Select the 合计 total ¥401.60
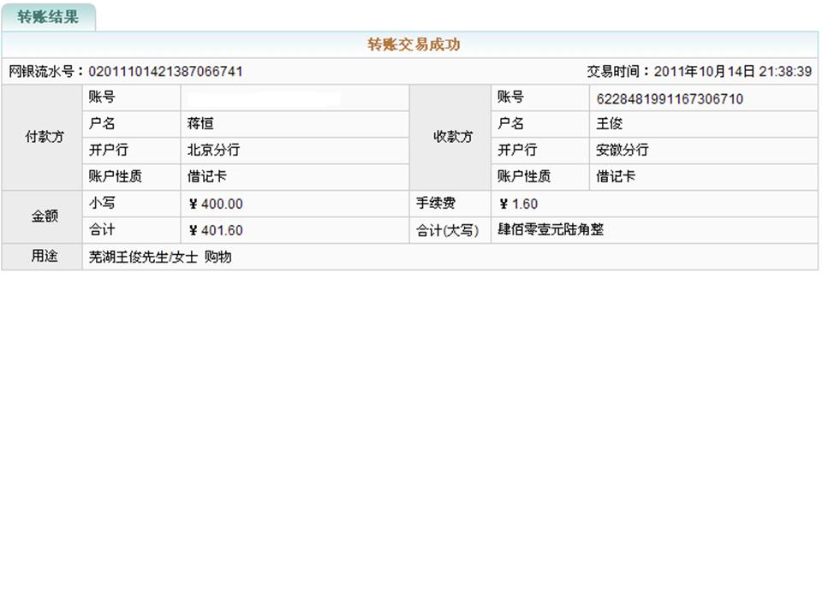822x616 pixels. [x=216, y=230]
